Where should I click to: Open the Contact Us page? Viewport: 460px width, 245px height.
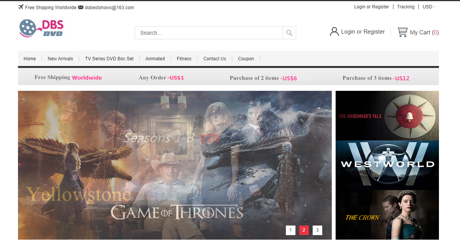coord(215,59)
